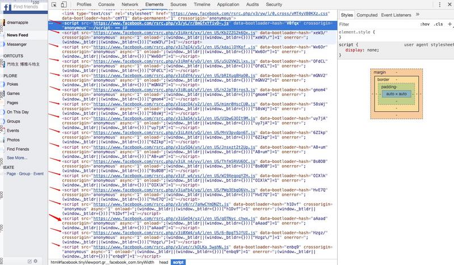454x265 pixels.
Task: Open script URL in row with hash 5BsWj
Action: click(174, 104)
